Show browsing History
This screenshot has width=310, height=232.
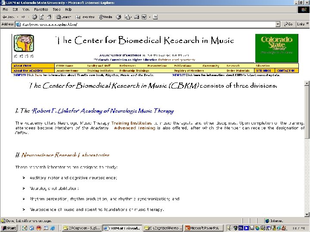pyautogui.click(x=118, y=17)
